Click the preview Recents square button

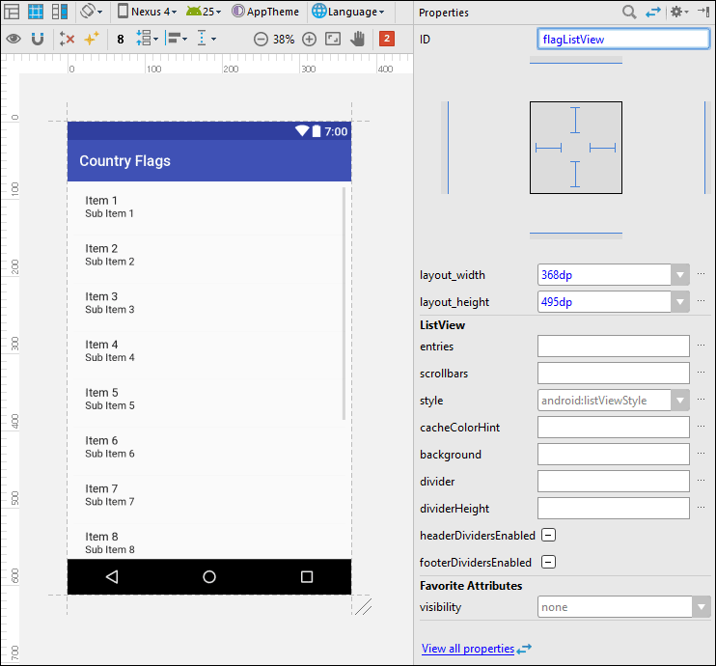click(x=307, y=577)
